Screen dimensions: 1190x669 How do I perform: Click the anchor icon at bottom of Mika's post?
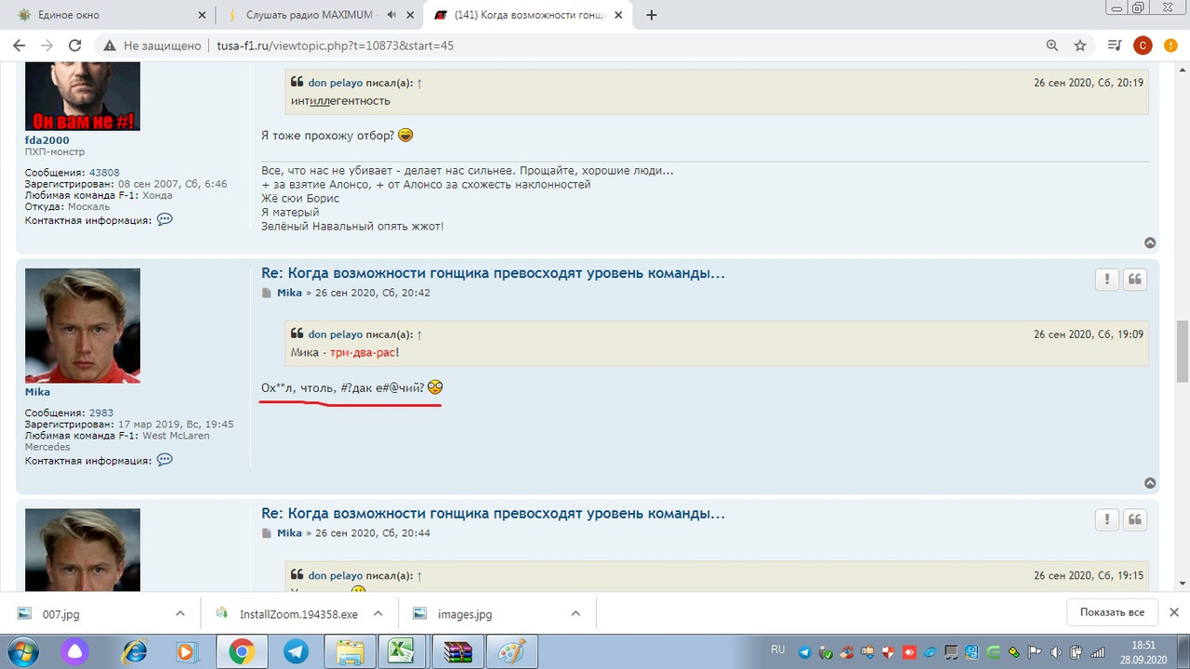click(1150, 482)
